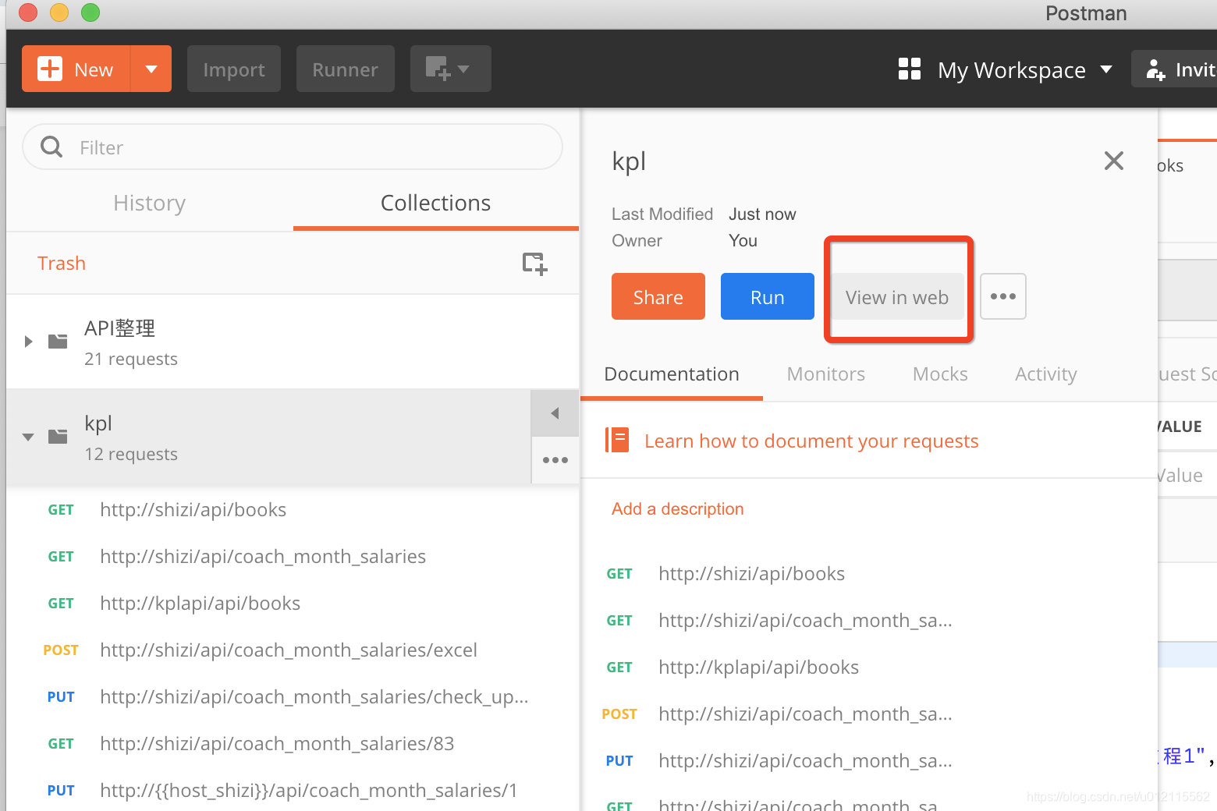Viewport: 1217px width, 811px height.
Task: Click the Filter search field
Action: tap(293, 147)
